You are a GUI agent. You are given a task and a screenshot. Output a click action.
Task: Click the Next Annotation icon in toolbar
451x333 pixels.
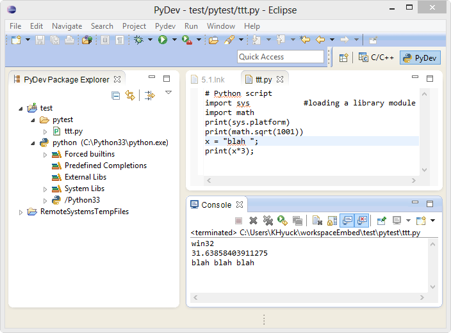coord(256,40)
